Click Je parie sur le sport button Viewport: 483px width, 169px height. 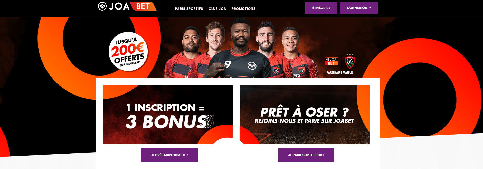coord(306,155)
